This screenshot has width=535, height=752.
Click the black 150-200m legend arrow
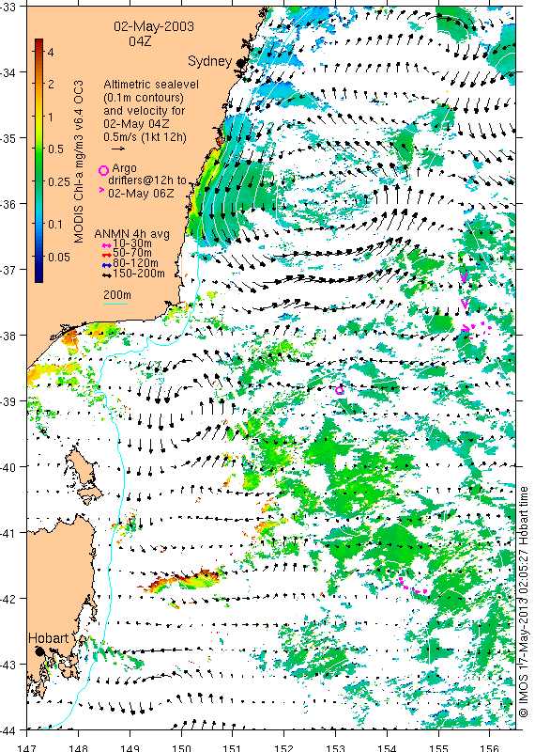[x=107, y=274]
